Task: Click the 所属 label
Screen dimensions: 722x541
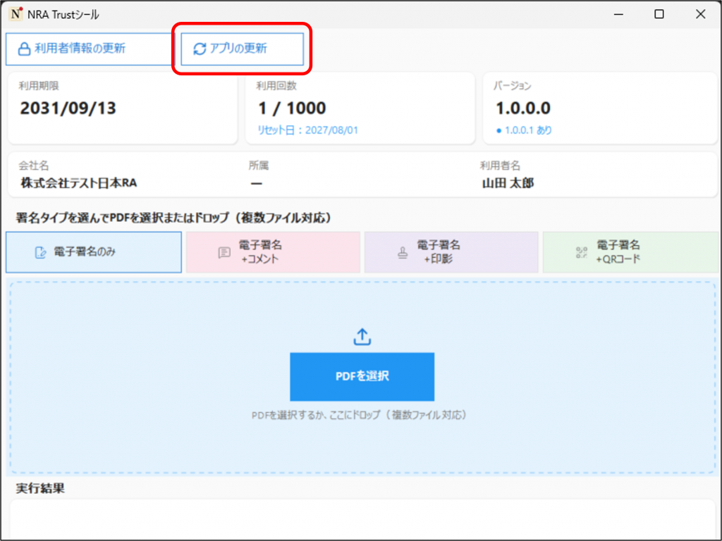Action: pos(258,166)
